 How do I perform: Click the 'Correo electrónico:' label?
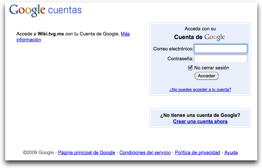click(x=173, y=49)
